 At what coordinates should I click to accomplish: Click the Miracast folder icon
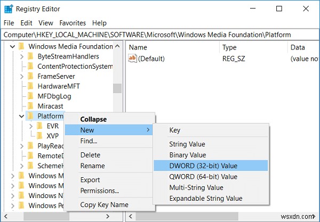(31, 106)
